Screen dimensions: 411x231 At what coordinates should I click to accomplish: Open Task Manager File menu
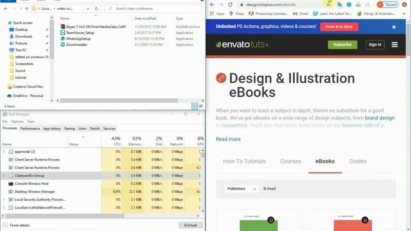tap(5, 121)
